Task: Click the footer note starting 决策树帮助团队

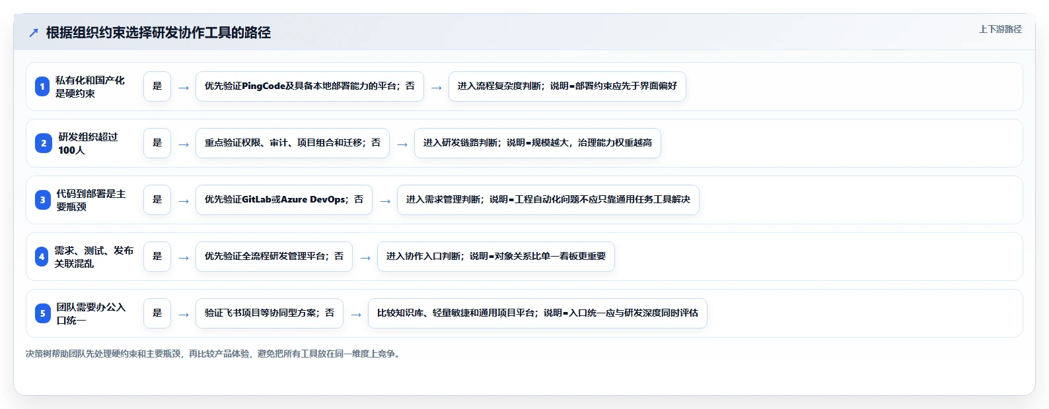Action: click(x=214, y=354)
